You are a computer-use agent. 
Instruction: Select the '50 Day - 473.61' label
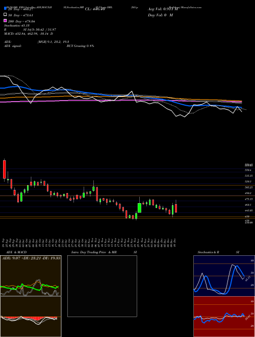pyautogui.click(x=21, y=15)
